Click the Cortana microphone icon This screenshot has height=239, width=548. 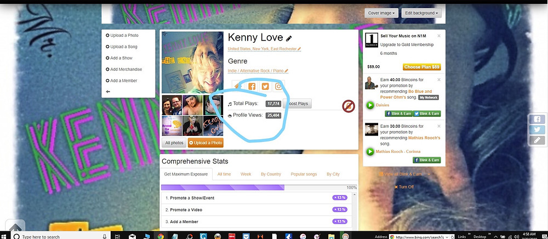[105, 237]
